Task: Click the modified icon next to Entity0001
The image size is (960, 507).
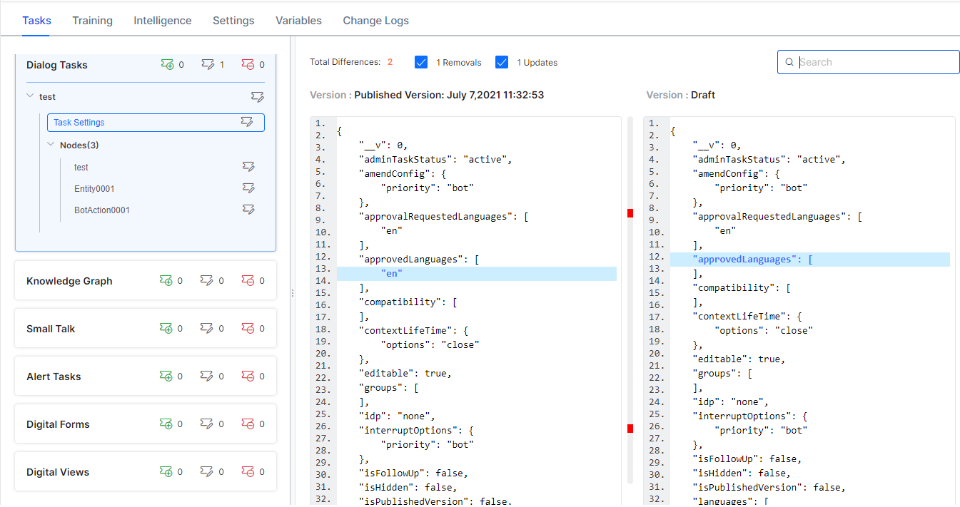Action: (248, 188)
